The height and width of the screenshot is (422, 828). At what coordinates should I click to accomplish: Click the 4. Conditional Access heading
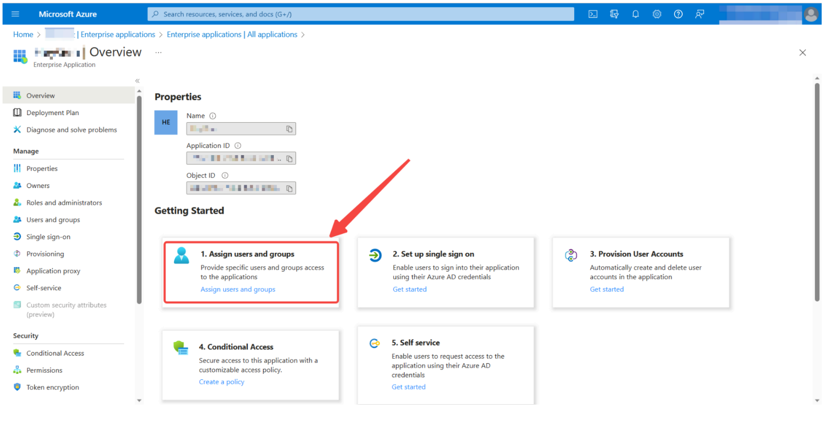tap(236, 347)
